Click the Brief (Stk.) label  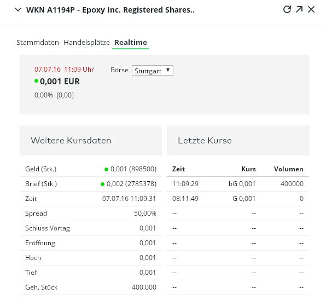pyautogui.click(x=41, y=184)
